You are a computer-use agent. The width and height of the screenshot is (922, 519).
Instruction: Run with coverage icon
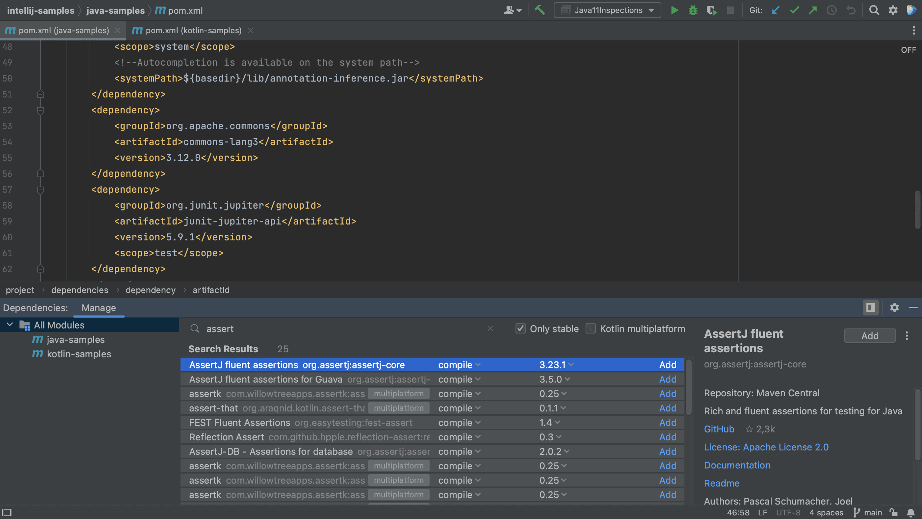tap(712, 10)
